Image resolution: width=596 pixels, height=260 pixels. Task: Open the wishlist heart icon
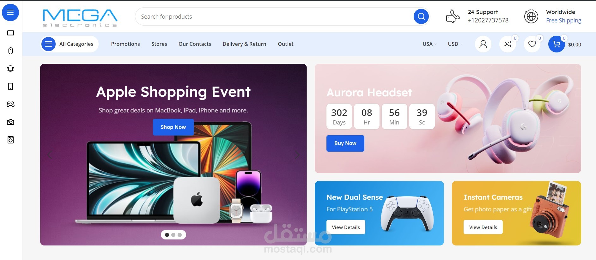click(x=532, y=44)
